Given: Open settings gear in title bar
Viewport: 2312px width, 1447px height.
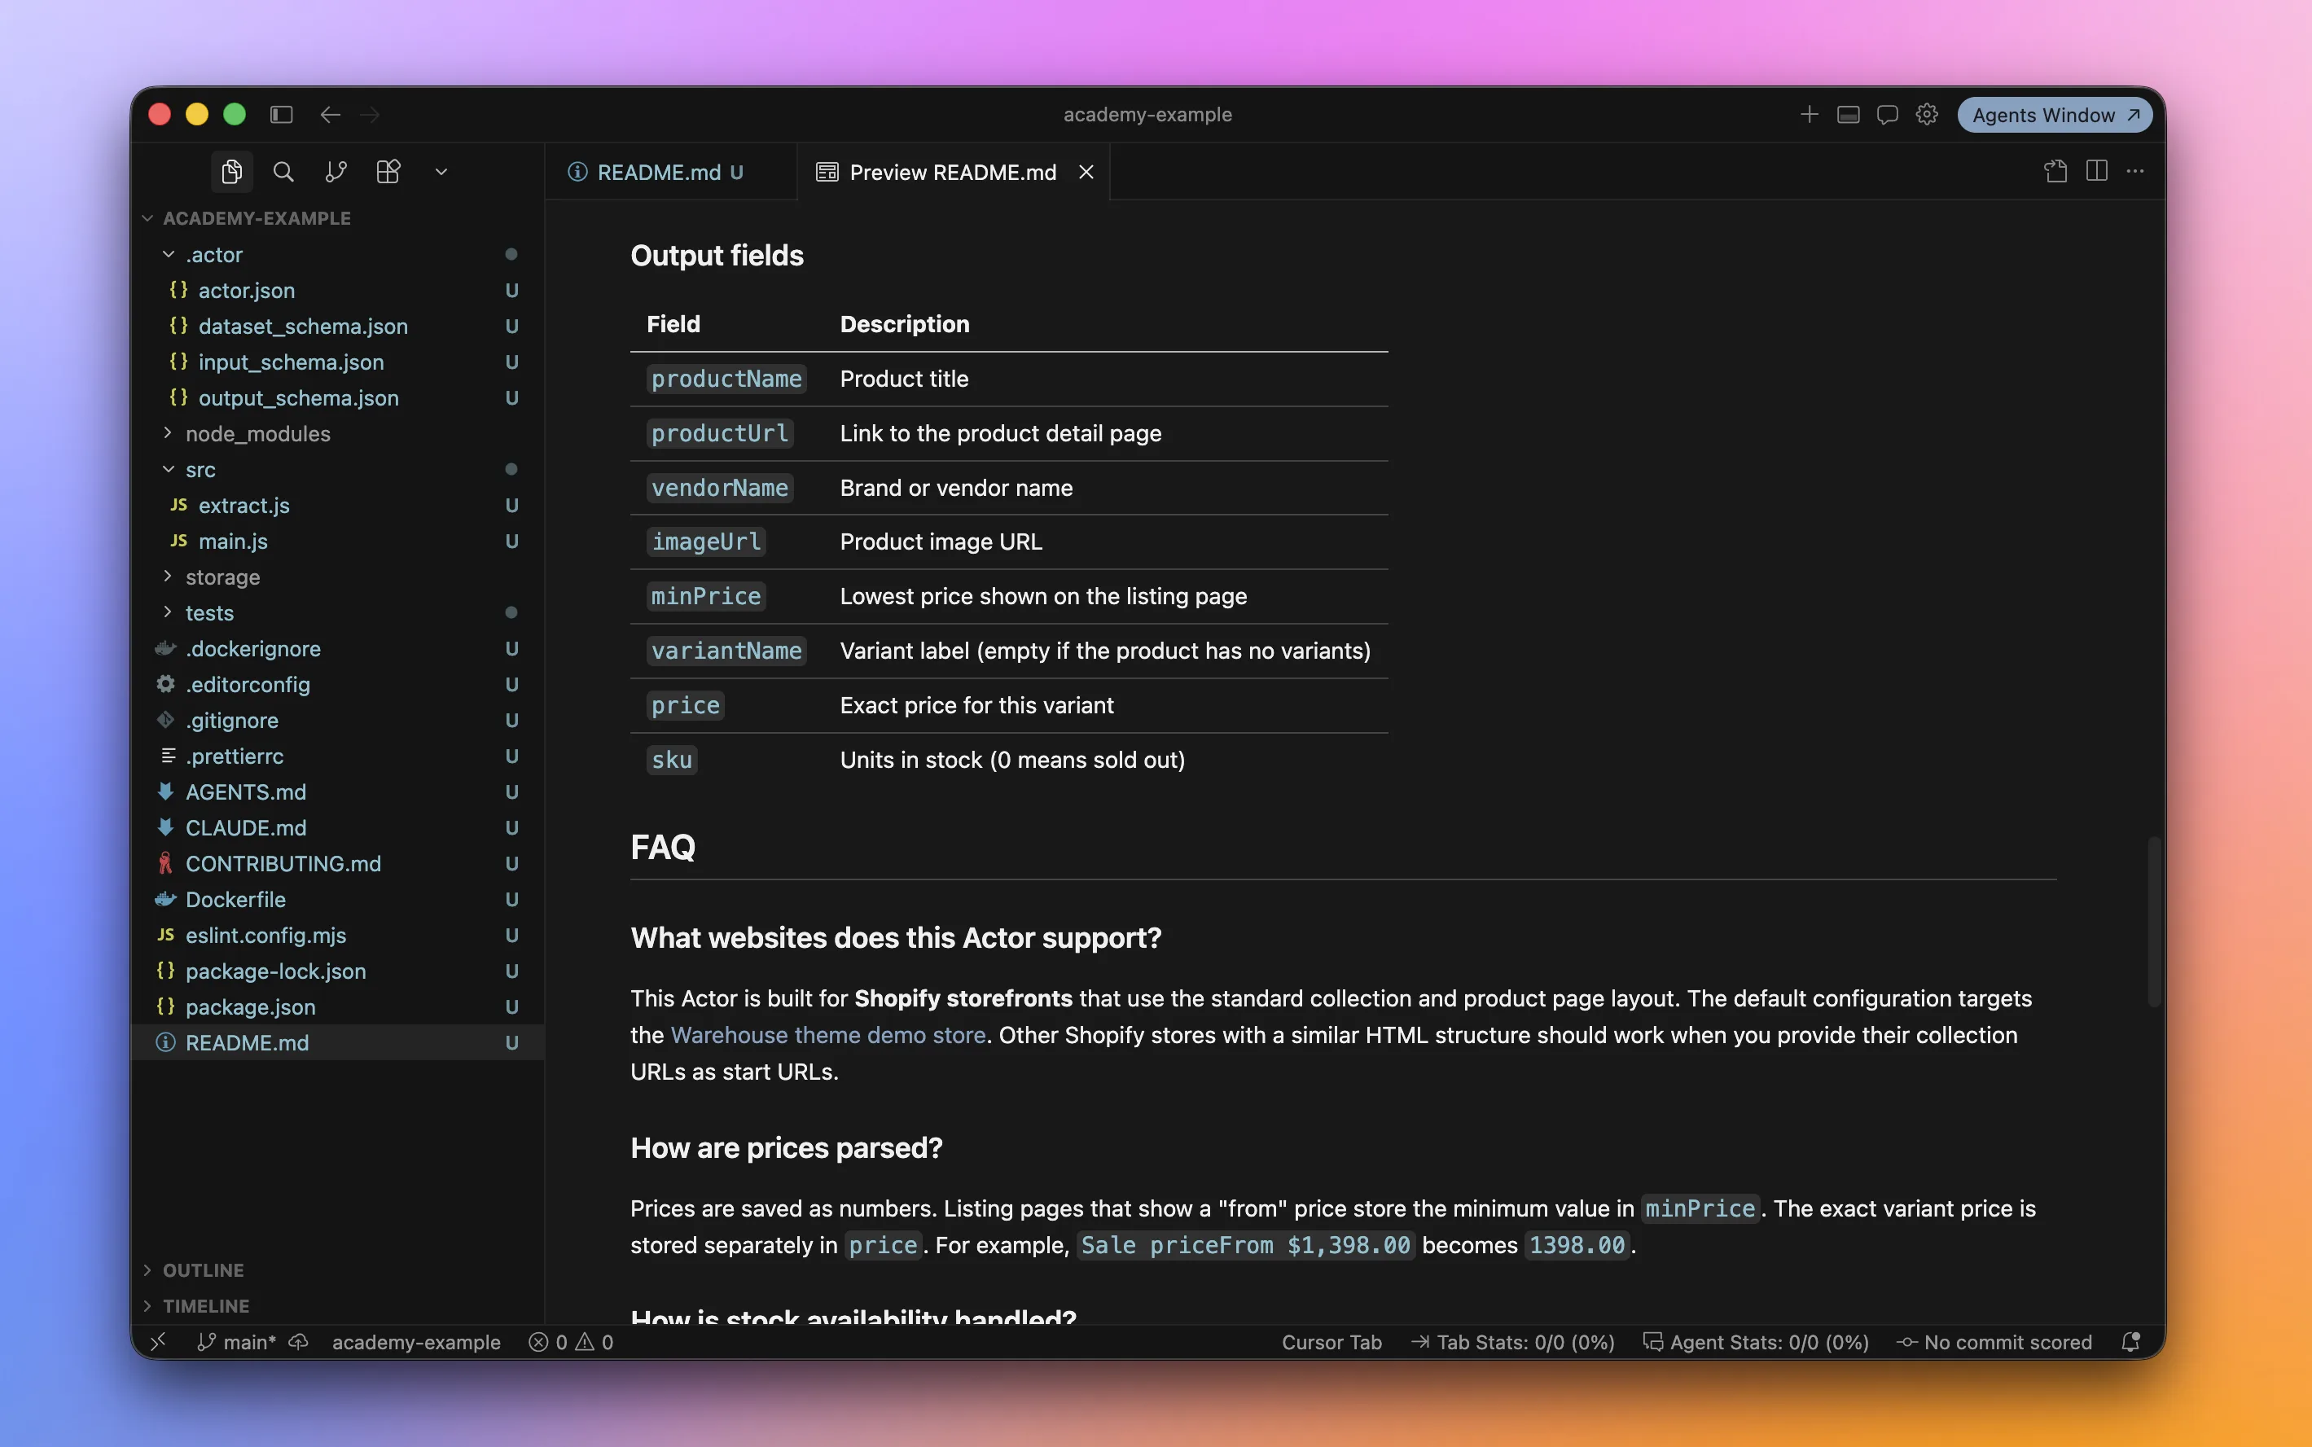Looking at the screenshot, I should click(x=1926, y=115).
